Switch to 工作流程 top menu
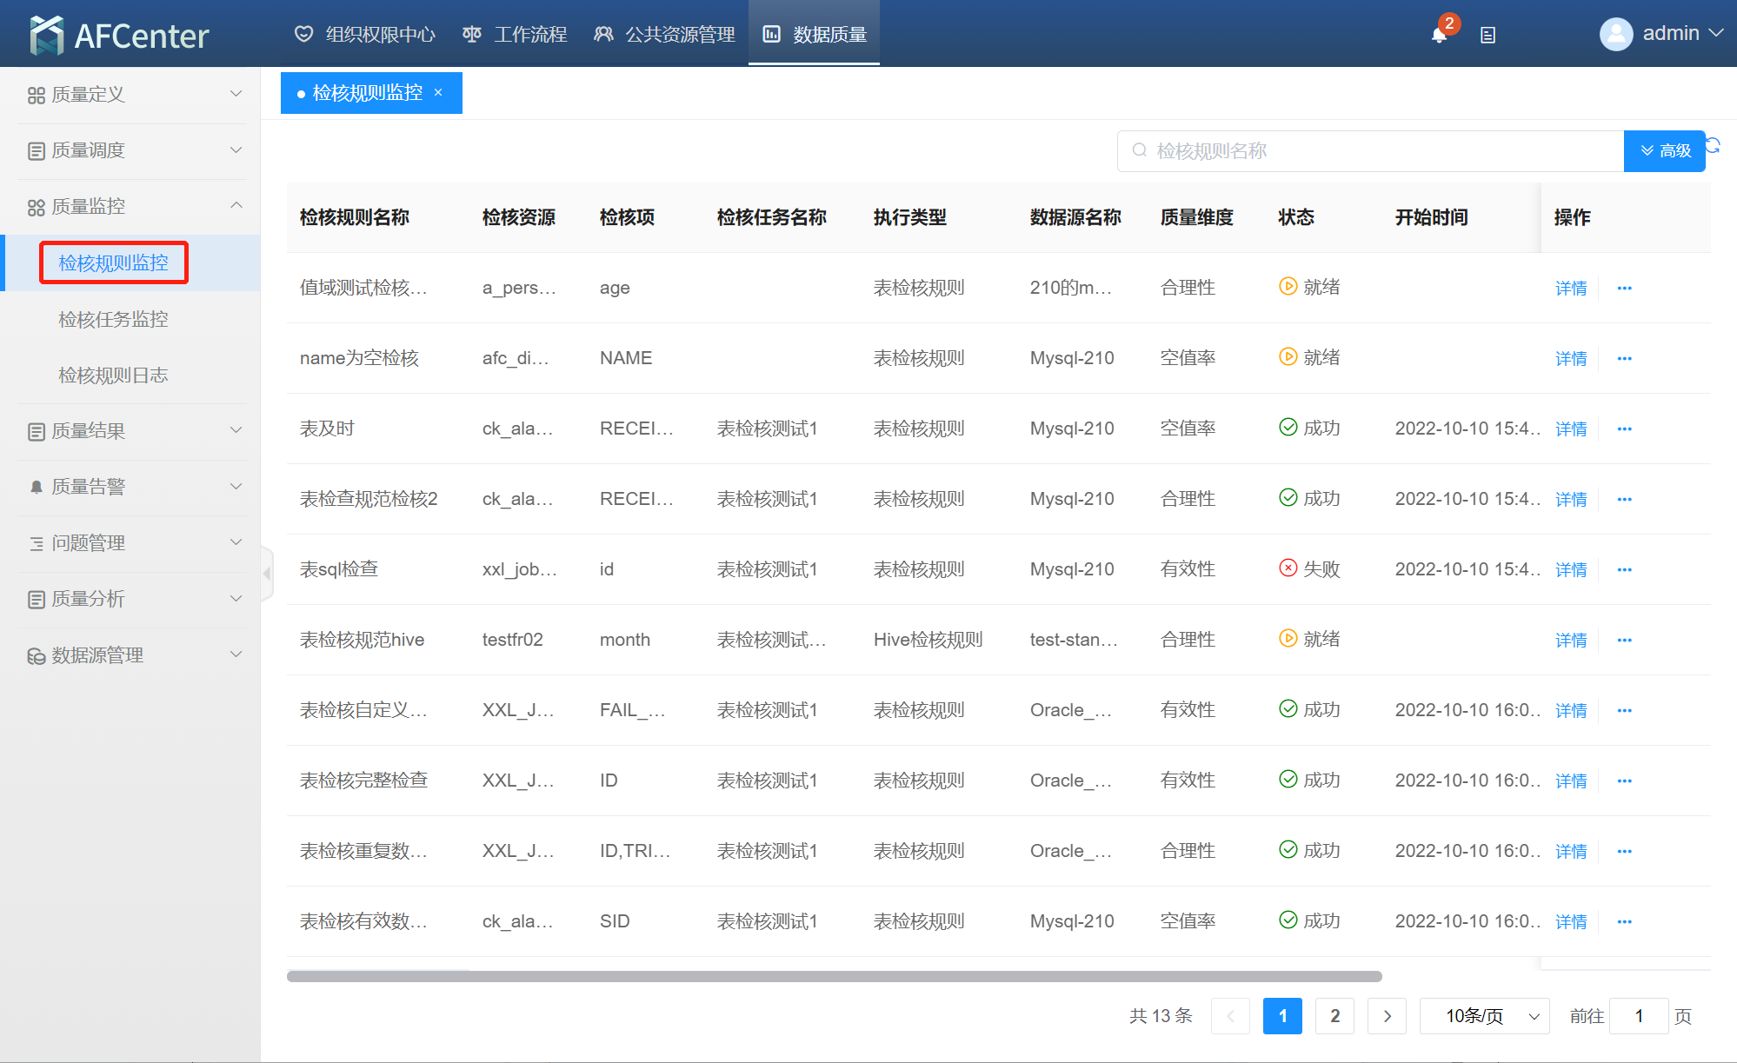 point(515,34)
